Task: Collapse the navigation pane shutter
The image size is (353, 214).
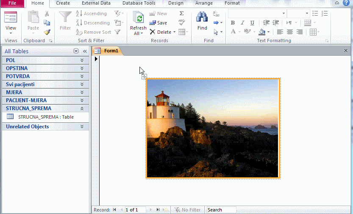Action: [x=85, y=51]
